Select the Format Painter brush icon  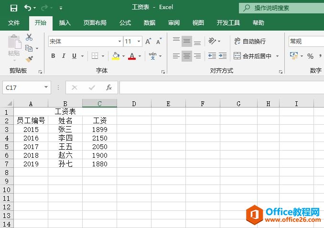tap(29, 59)
